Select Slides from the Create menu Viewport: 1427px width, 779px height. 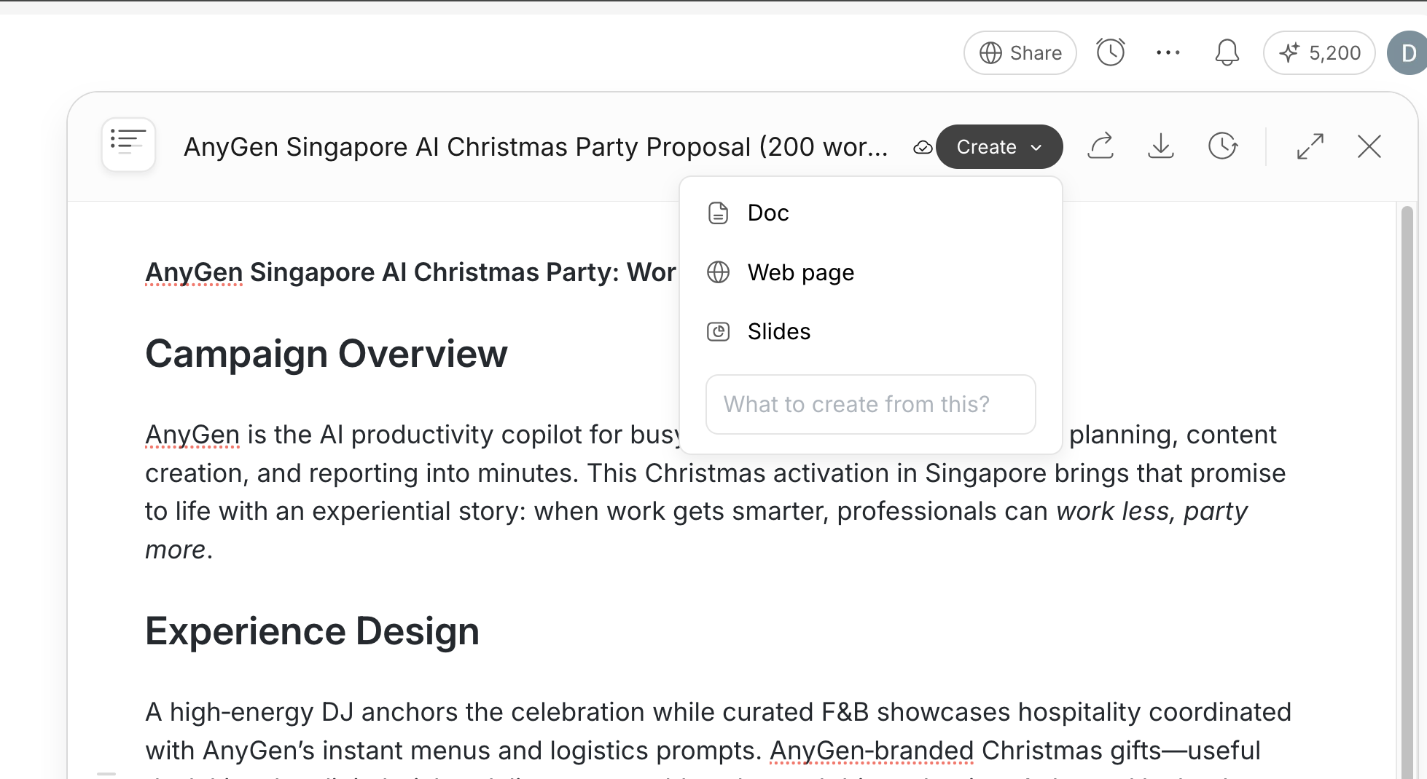tap(778, 332)
